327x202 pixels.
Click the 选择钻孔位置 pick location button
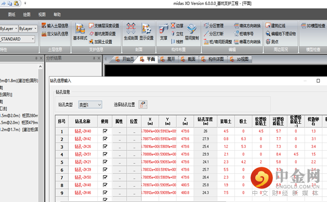[143, 104]
